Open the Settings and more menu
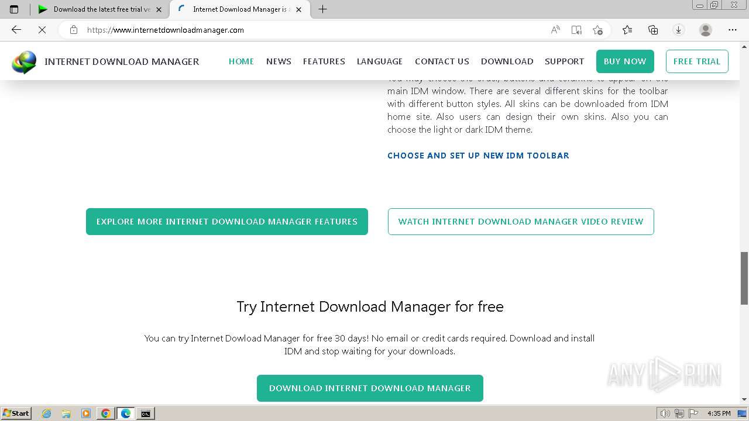749x421 pixels. pyautogui.click(x=733, y=30)
